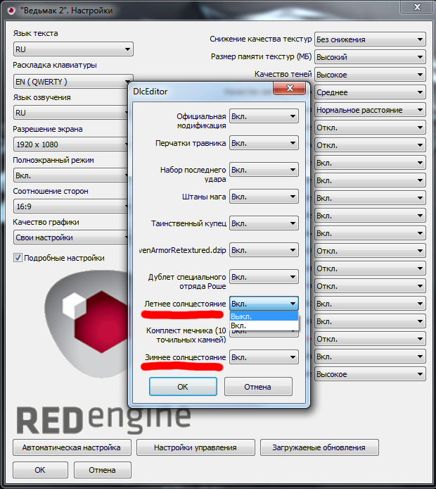The width and height of the screenshot is (436, 489).
Task: Collapse the Летнее солнцестояние dropdown
Action: pyautogui.click(x=264, y=304)
